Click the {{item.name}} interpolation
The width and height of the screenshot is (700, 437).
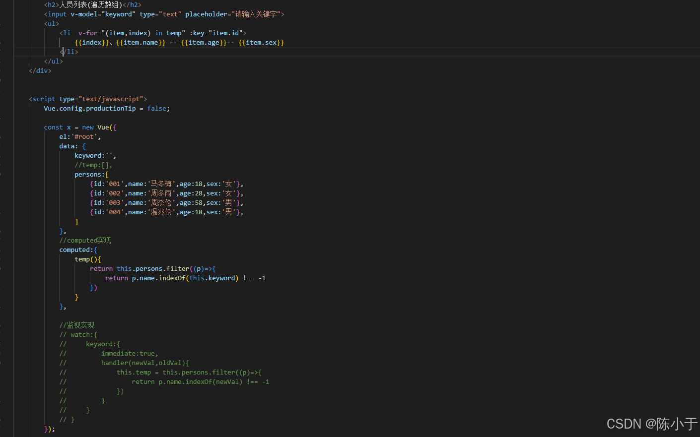tap(141, 42)
